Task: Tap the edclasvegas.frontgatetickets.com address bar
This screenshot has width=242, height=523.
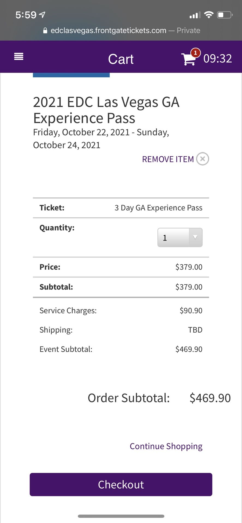Action: 121,31
